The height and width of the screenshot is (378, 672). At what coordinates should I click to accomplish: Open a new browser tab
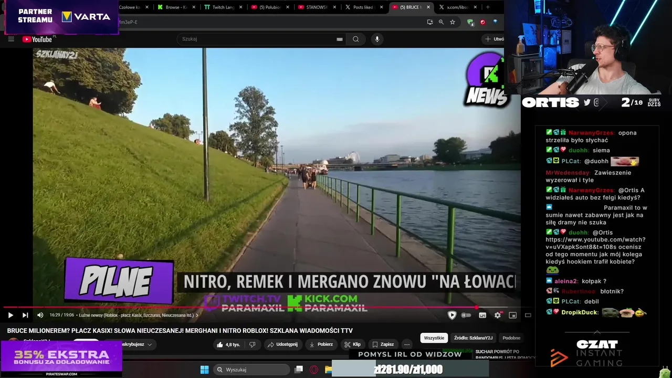point(488,7)
